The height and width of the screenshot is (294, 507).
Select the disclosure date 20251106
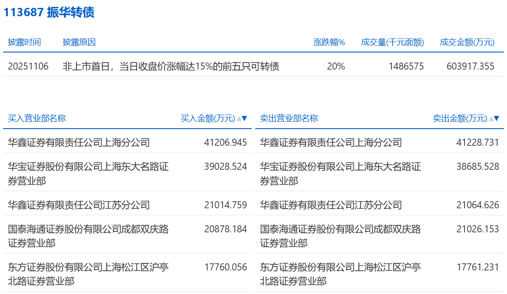coord(28,66)
